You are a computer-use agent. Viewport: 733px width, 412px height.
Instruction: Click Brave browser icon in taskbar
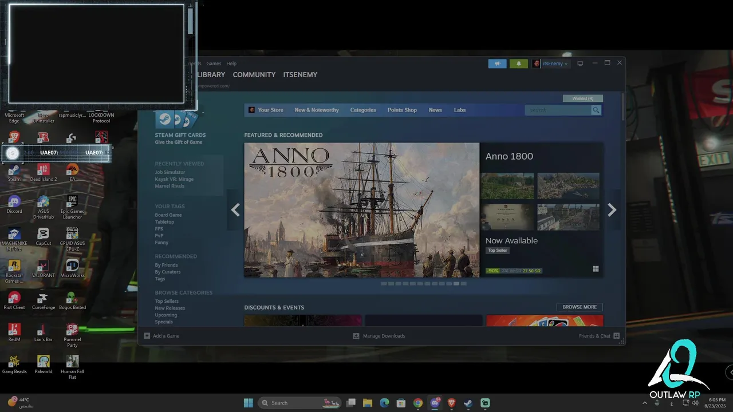click(x=452, y=403)
